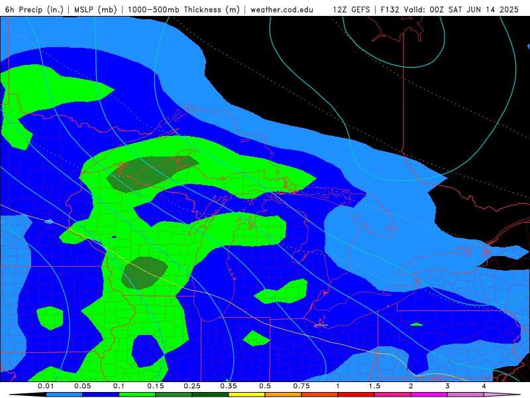Select the pink colorbar swatch after 1.5
Viewport: 530px width, 398px height.
(393, 395)
